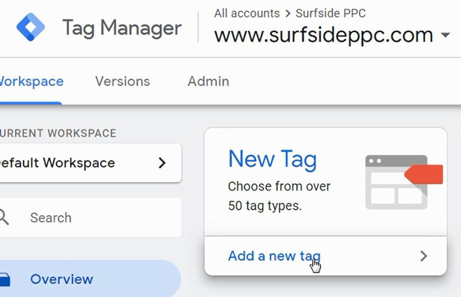
Task: Click the magnifying glass search icon
Action: point(4,217)
